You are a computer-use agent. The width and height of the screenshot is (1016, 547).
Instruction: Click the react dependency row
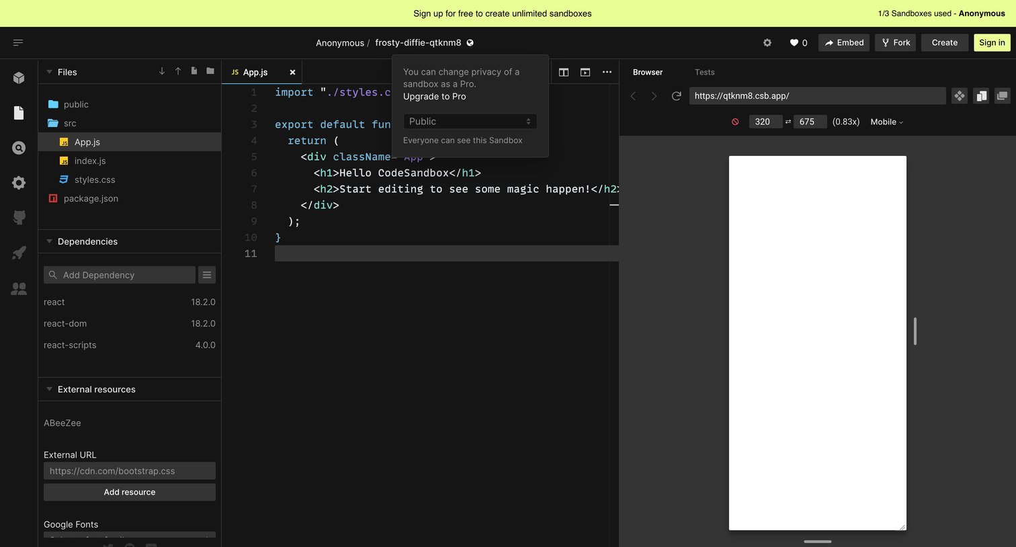click(130, 302)
